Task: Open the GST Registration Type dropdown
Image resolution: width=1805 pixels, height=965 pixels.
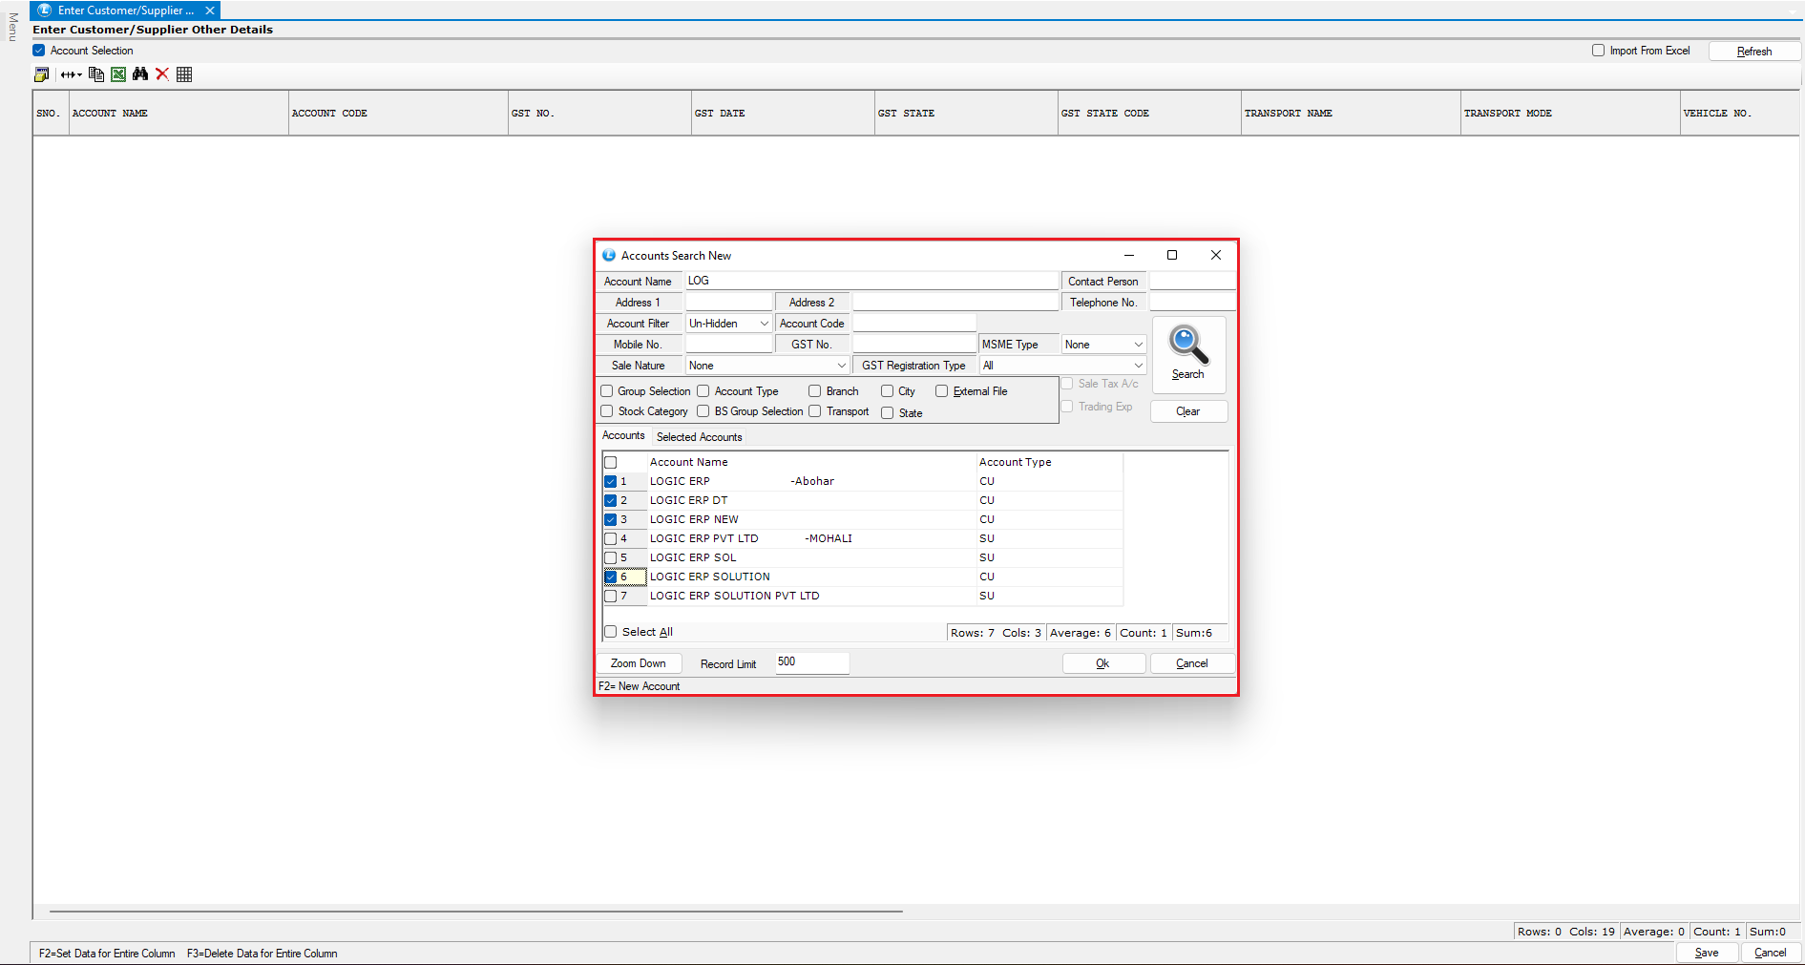Action: click(x=1062, y=366)
